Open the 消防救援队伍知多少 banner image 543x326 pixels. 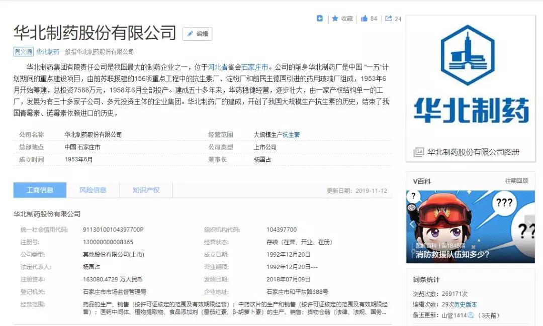tap(470, 227)
